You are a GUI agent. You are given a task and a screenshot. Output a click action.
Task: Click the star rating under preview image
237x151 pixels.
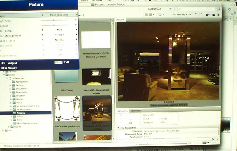click(169, 102)
